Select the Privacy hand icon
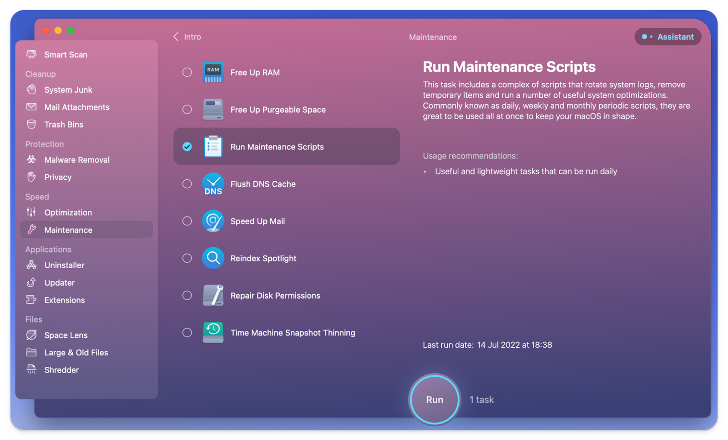Screen dimensions: 728x440 (31, 177)
